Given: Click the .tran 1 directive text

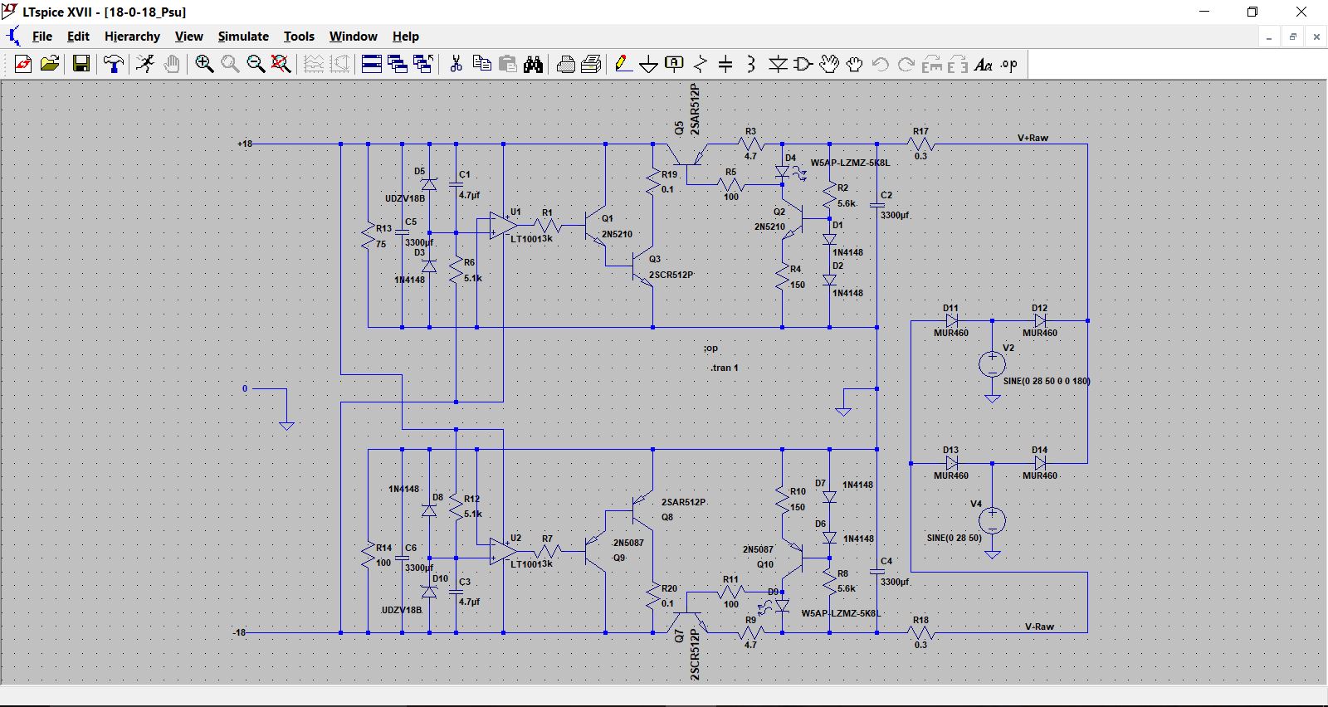Looking at the screenshot, I should click(724, 368).
